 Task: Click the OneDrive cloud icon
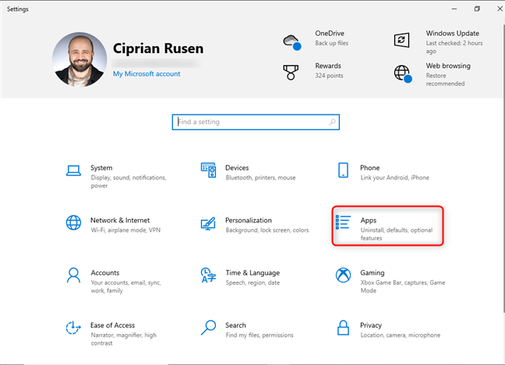(292, 42)
